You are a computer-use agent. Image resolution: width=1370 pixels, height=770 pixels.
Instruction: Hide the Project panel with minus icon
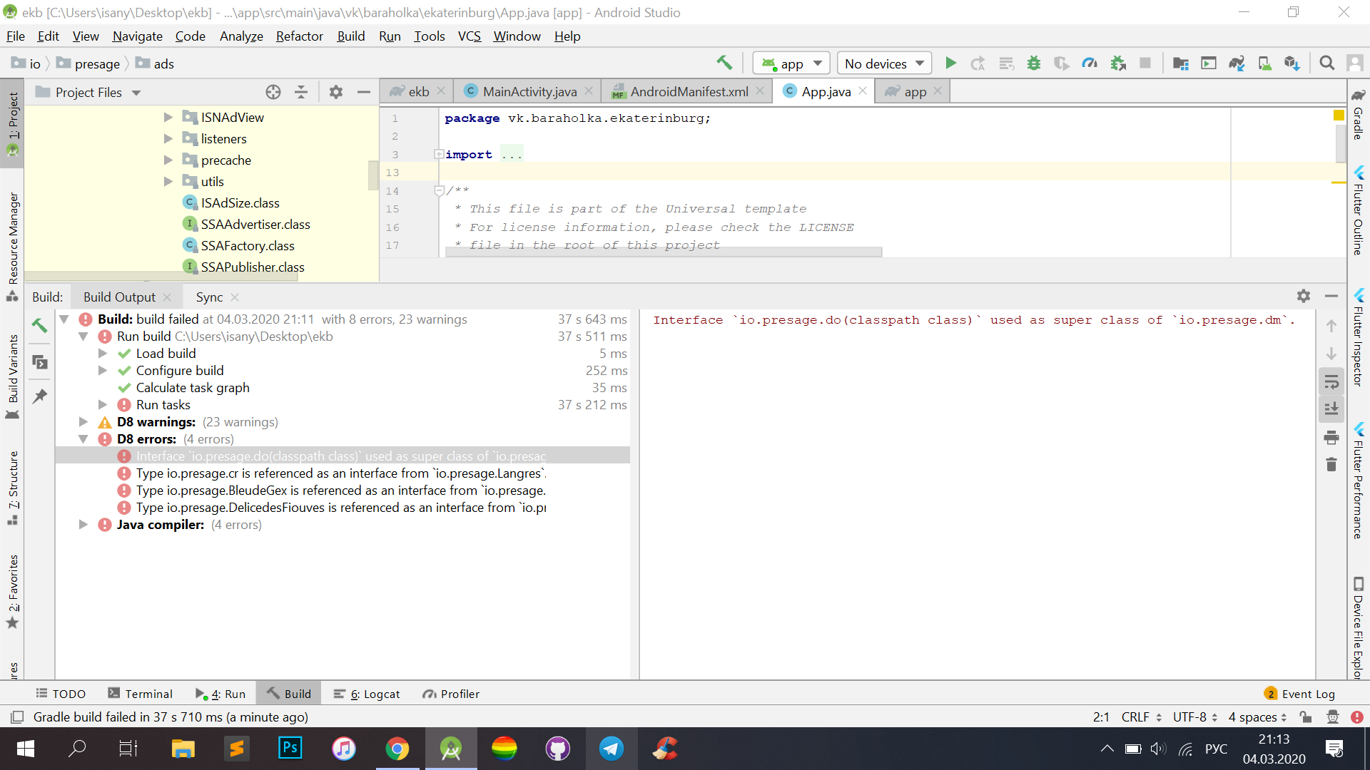(364, 92)
